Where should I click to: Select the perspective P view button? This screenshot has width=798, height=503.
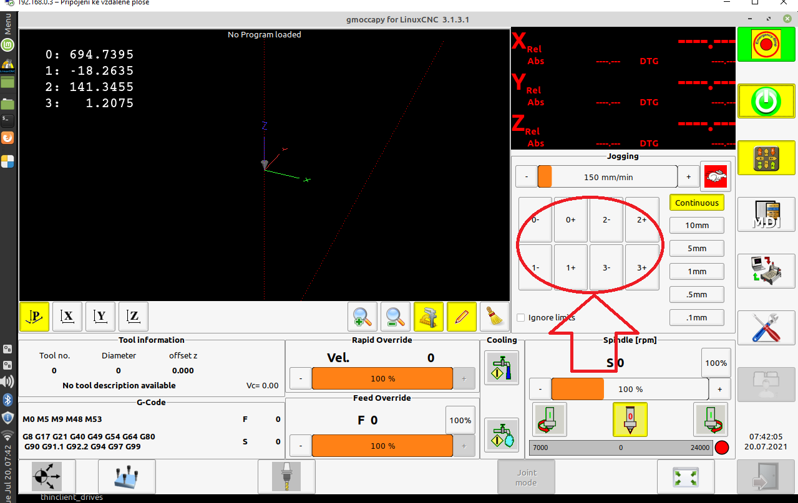coord(34,317)
